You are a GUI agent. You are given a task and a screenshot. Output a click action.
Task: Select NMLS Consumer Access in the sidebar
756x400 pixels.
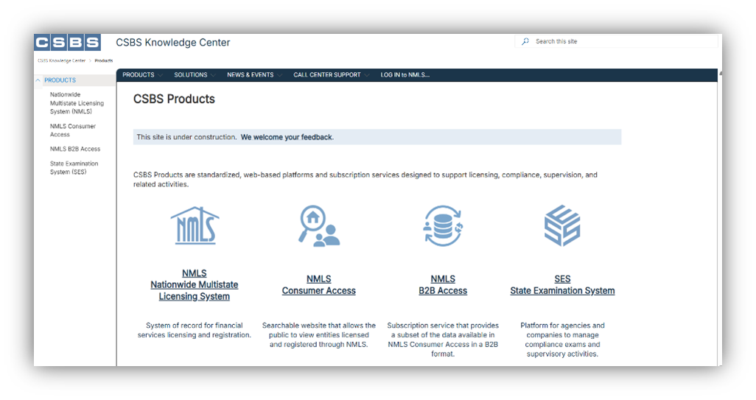pyautogui.click(x=72, y=130)
